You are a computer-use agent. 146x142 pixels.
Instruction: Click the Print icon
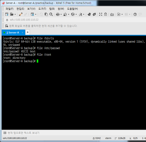58,14
